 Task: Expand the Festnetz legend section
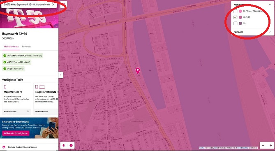[270, 32]
